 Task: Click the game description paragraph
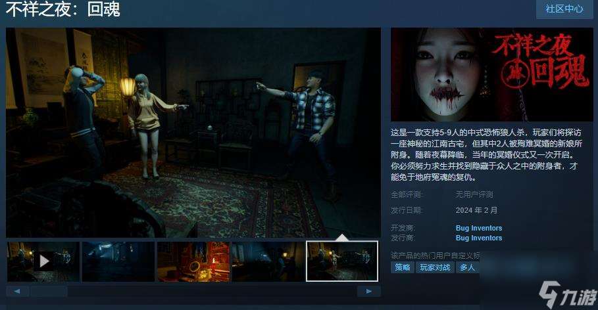pos(486,154)
